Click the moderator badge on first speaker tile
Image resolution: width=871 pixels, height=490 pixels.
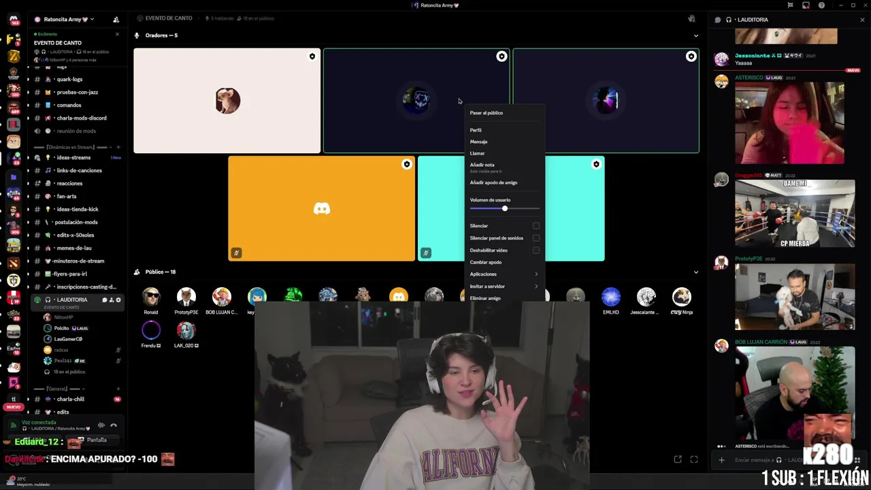point(312,56)
